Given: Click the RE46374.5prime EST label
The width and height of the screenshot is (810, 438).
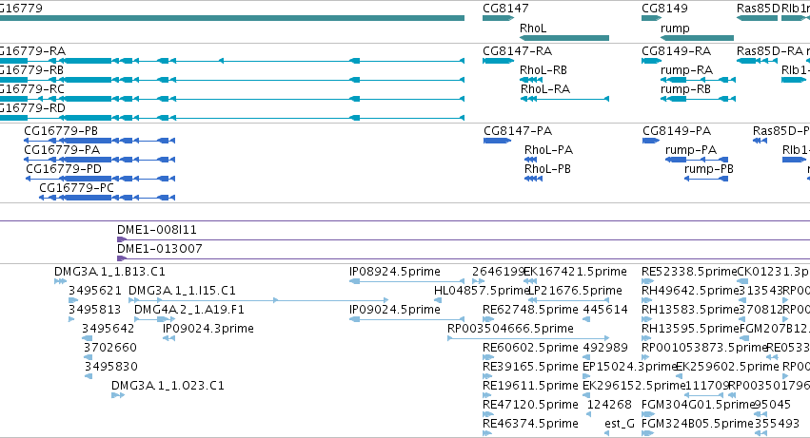Looking at the screenshot, I should (x=530, y=425).
